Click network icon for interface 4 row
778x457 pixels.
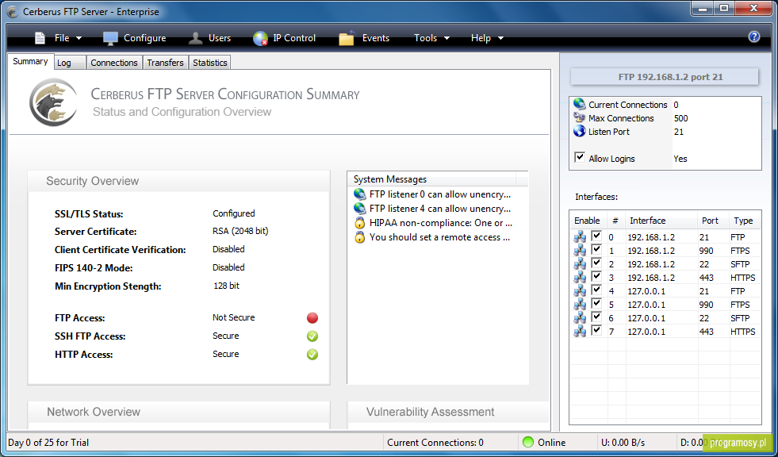(x=580, y=290)
